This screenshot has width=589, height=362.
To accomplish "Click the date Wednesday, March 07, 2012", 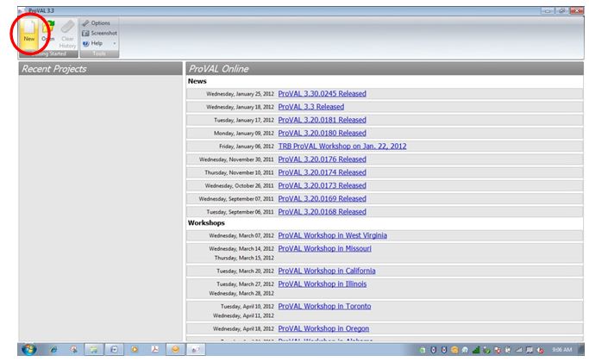I will (x=241, y=236).
